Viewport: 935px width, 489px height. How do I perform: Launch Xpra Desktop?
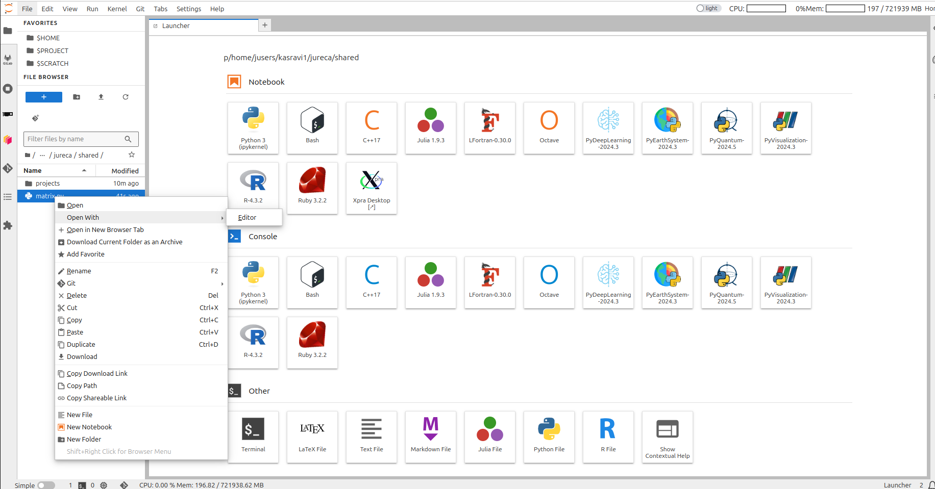[x=371, y=188]
